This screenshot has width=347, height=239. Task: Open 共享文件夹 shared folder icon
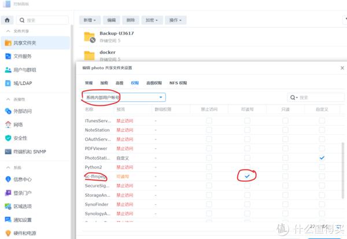point(8,43)
